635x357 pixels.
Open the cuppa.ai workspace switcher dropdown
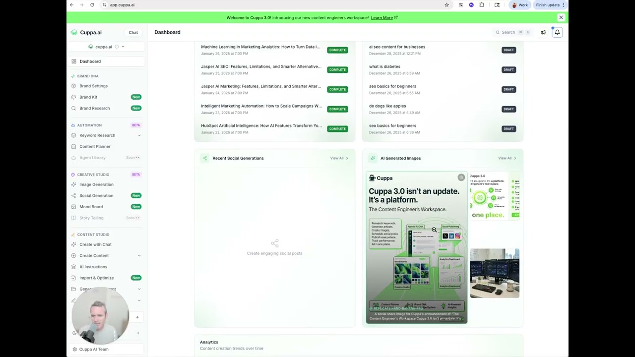click(106, 47)
